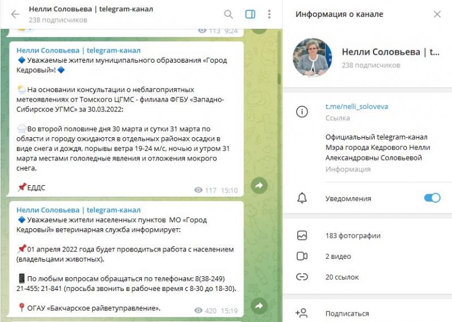This screenshot has width=452, height=322.
Task: Go back using the header arrow
Action: pyautogui.click(x=15, y=14)
